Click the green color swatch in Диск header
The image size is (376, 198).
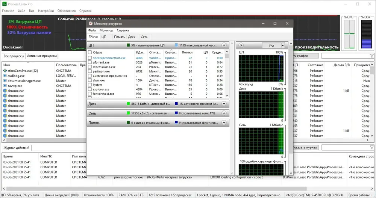(x=128, y=104)
